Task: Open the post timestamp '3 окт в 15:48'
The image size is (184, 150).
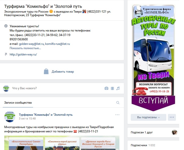Action: (27, 118)
